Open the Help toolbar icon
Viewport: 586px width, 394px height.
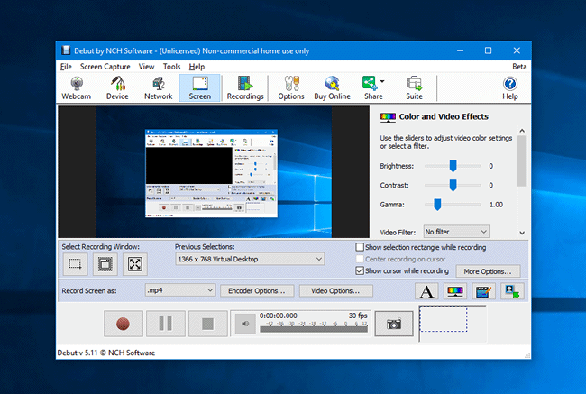point(509,88)
